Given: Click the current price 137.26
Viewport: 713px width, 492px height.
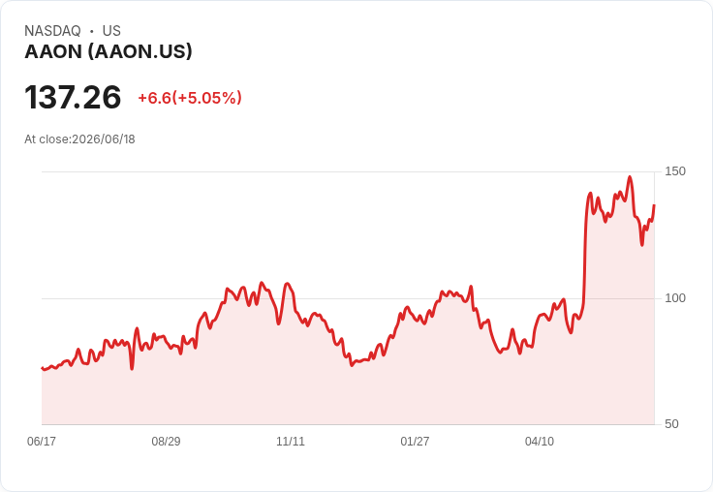Looking at the screenshot, I should point(73,97).
